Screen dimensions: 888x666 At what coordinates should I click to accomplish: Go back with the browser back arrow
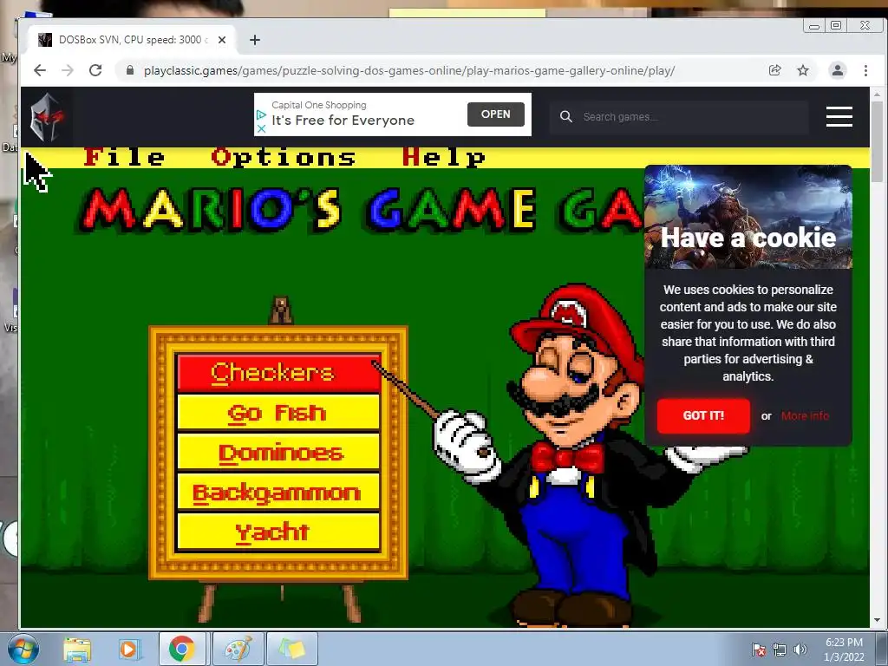[40, 70]
